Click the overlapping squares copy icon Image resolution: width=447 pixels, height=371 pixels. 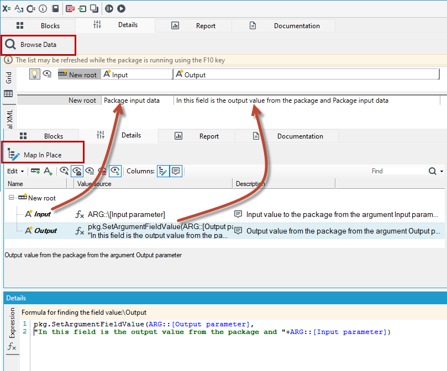(x=94, y=8)
